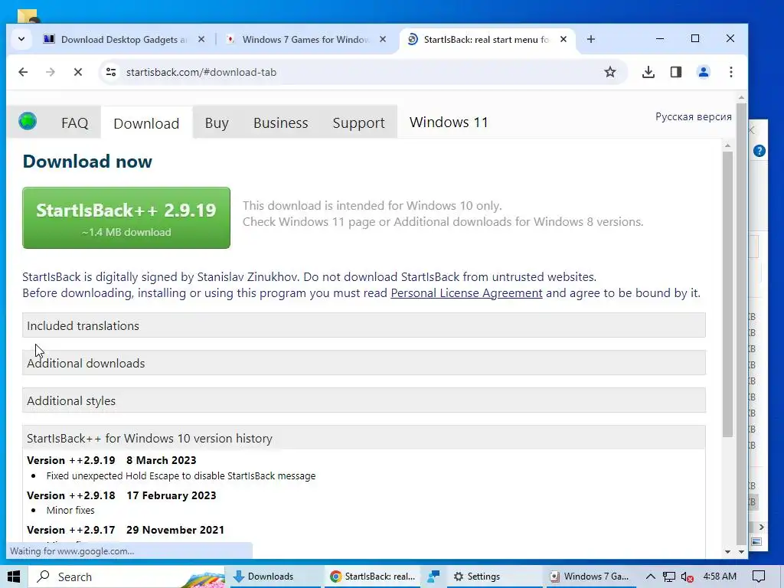This screenshot has width=784, height=588.
Task: Toggle the Chrome side panel icon
Action: pyautogui.click(x=676, y=72)
